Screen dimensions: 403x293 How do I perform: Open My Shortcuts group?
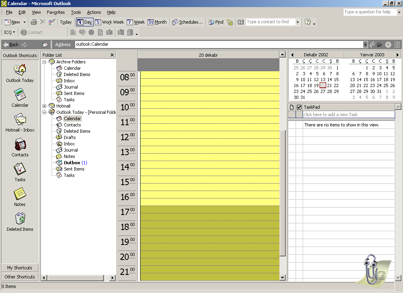pos(20,268)
